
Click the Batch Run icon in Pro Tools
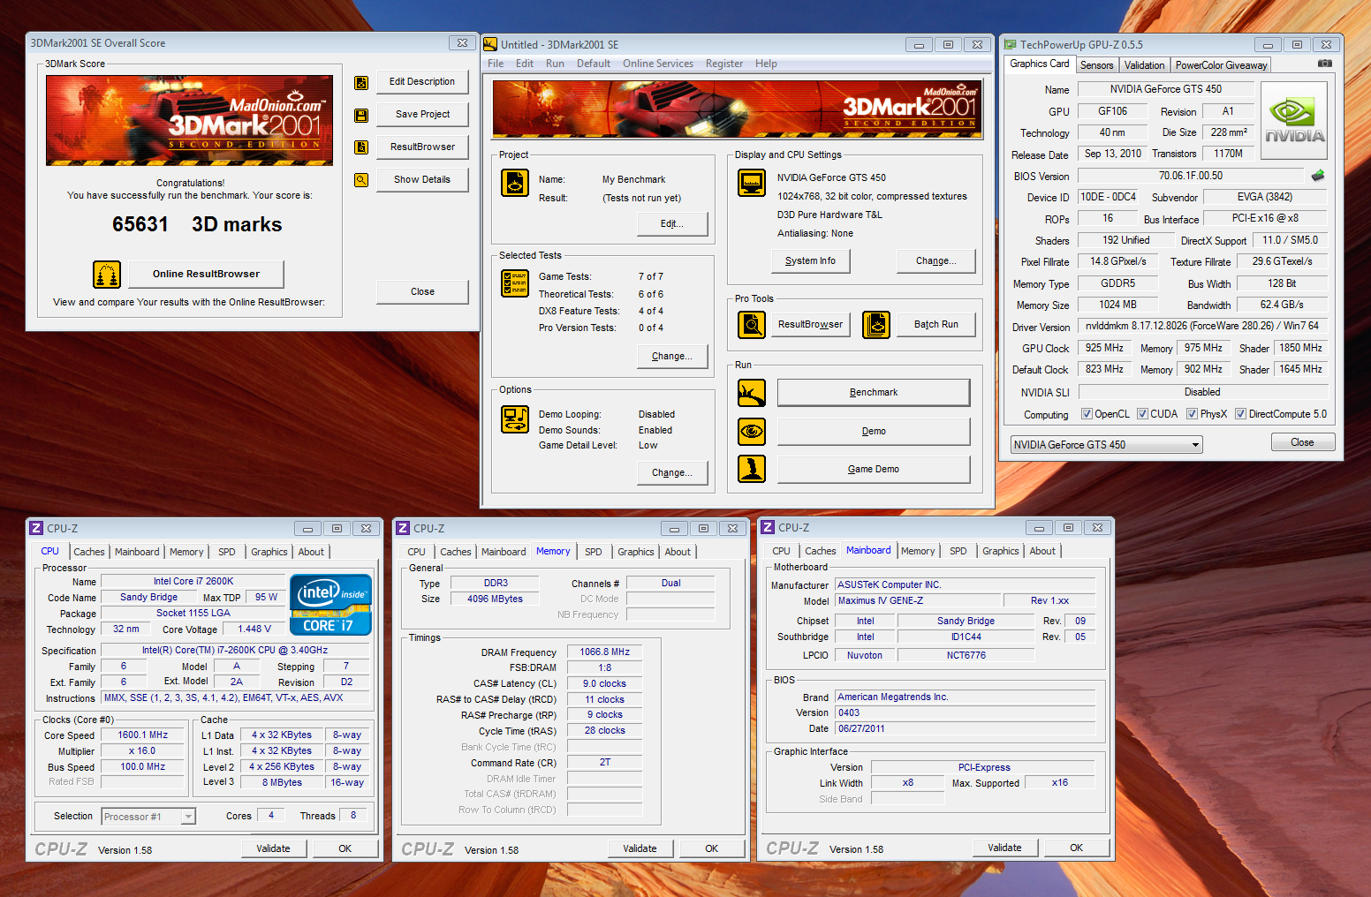(876, 325)
